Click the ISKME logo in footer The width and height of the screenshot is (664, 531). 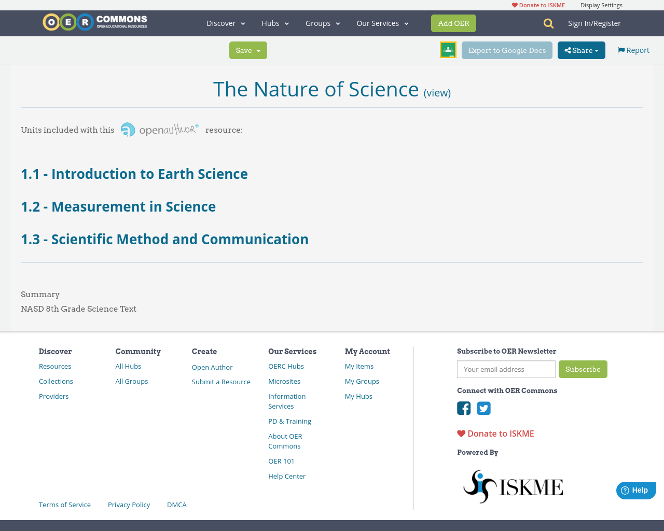513,486
